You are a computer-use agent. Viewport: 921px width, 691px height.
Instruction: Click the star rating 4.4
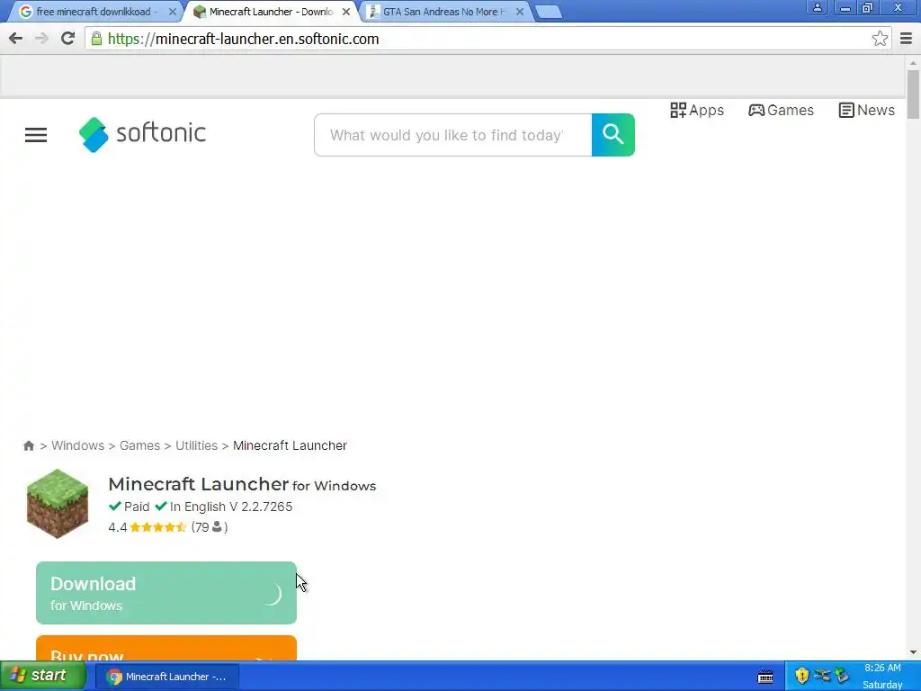point(148,527)
